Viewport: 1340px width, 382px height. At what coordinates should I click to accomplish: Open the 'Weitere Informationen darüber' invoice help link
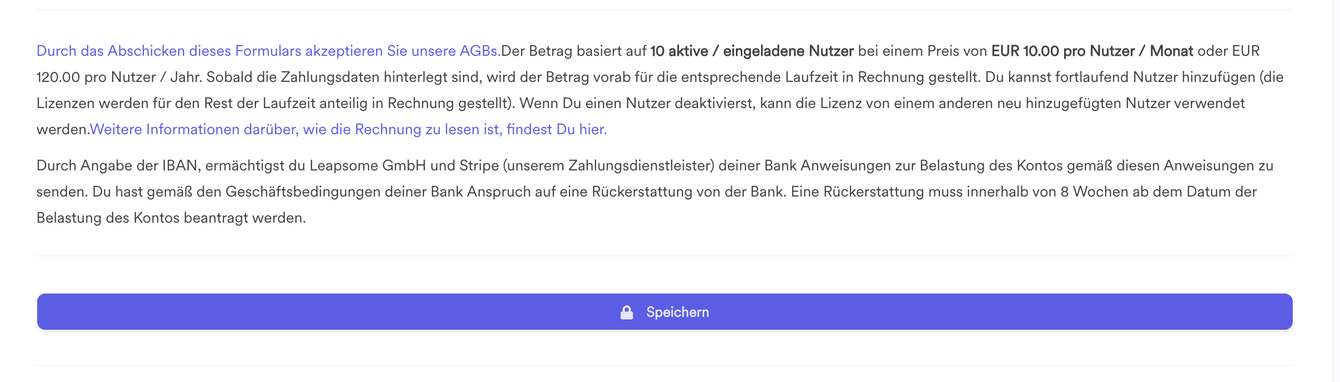pos(348,129)
